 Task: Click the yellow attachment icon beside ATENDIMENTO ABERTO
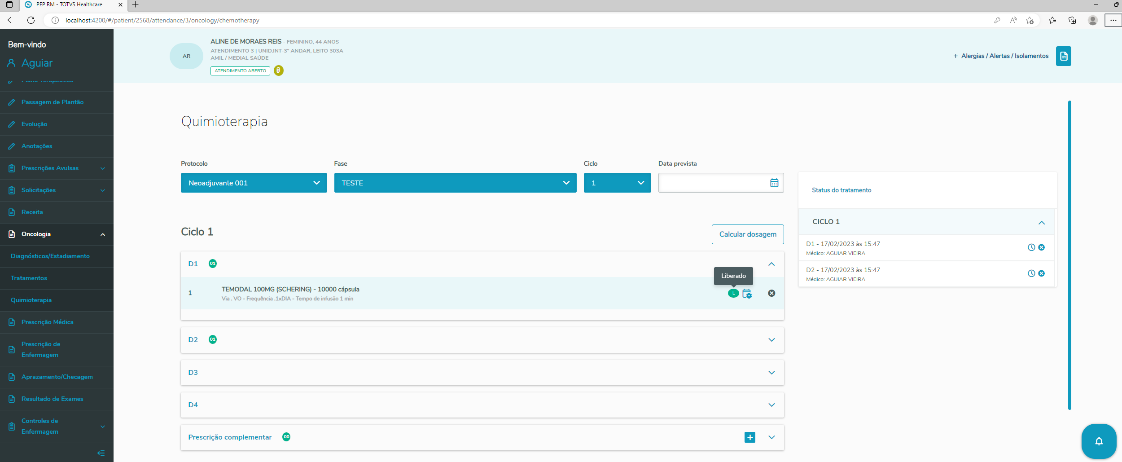pos(279,70)
